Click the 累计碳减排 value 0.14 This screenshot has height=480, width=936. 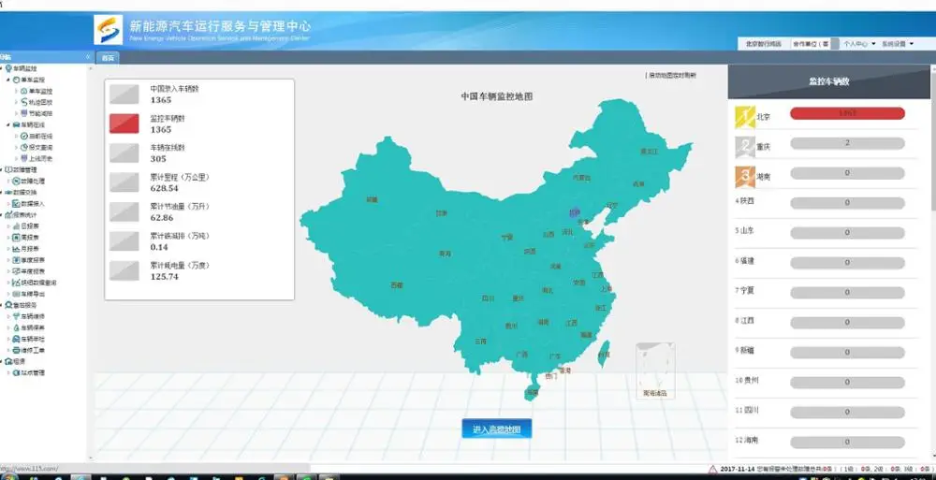tap(159, 247)
